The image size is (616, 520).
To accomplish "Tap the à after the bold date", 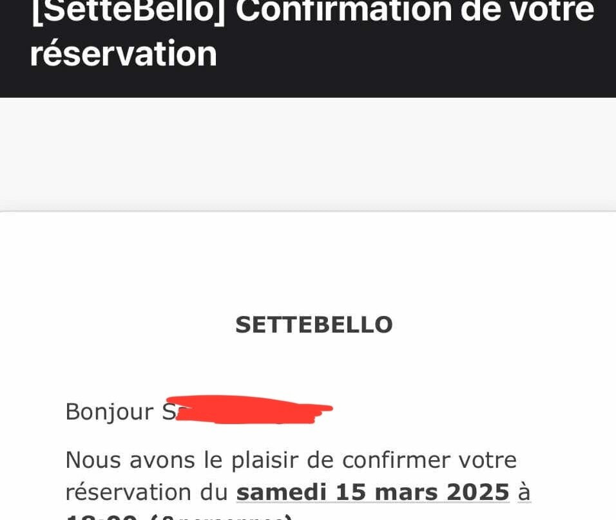I will [x=525, y=492].
